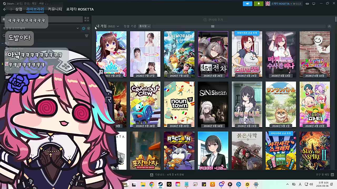This screenshot has width=337, height=189.
Task: Show hidden system tray icons
Action: click(287, 185)
